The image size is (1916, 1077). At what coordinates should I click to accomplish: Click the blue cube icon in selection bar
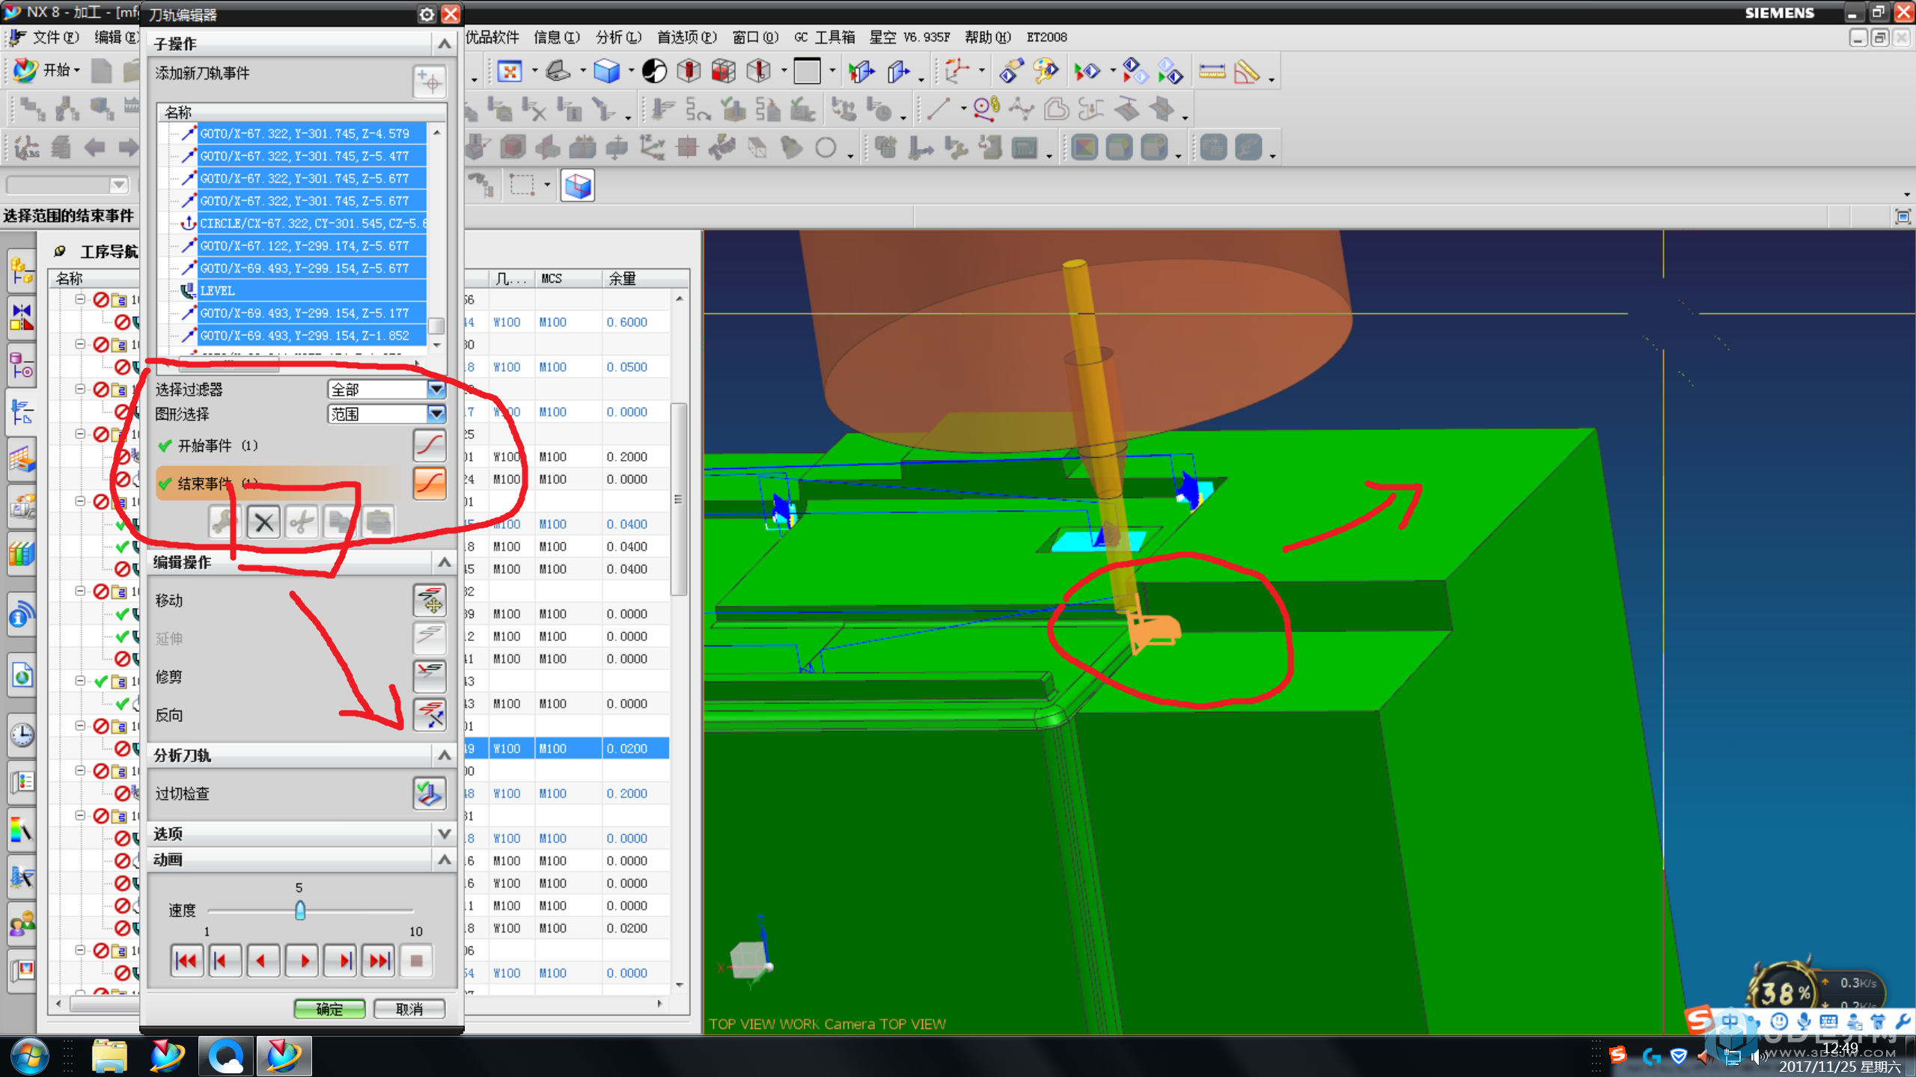(578, 185)
